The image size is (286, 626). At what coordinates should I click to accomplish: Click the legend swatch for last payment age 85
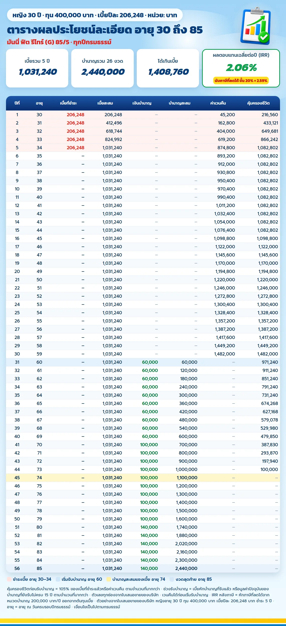(x=172, y=579)
